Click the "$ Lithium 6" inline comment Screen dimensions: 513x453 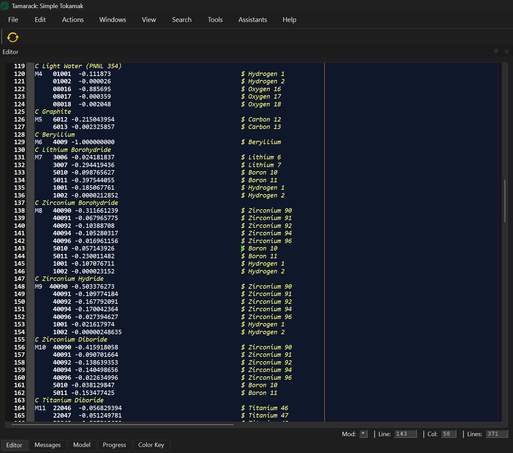tap(261, 157)
